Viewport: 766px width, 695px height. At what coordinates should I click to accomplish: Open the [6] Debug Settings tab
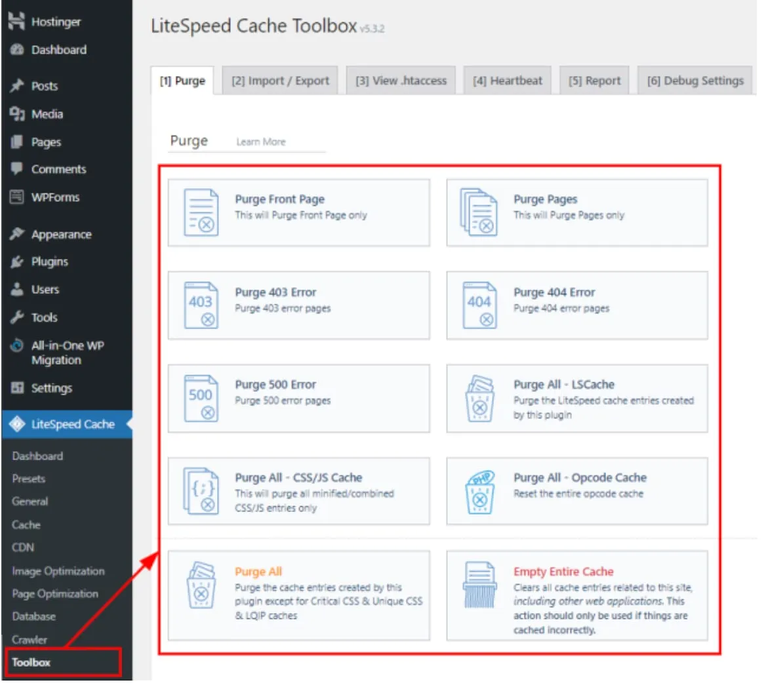pos(695,81)
